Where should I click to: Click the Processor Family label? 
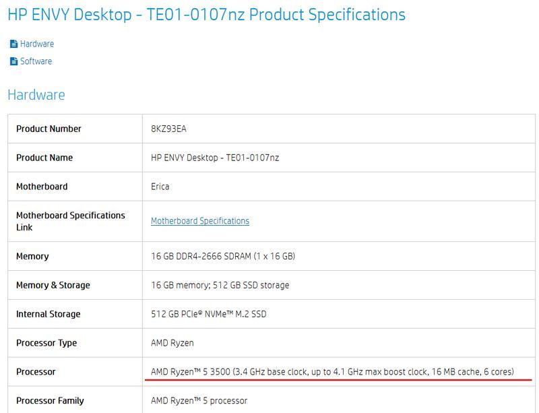coord(50,401)
